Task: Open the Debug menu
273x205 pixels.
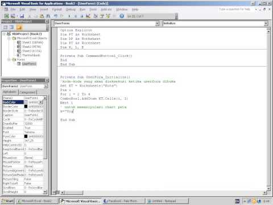Action: click(x=71, y=9)
